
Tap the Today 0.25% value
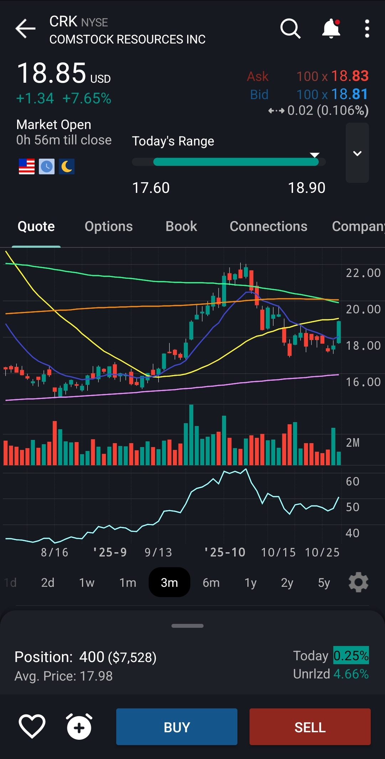(351, 655)
